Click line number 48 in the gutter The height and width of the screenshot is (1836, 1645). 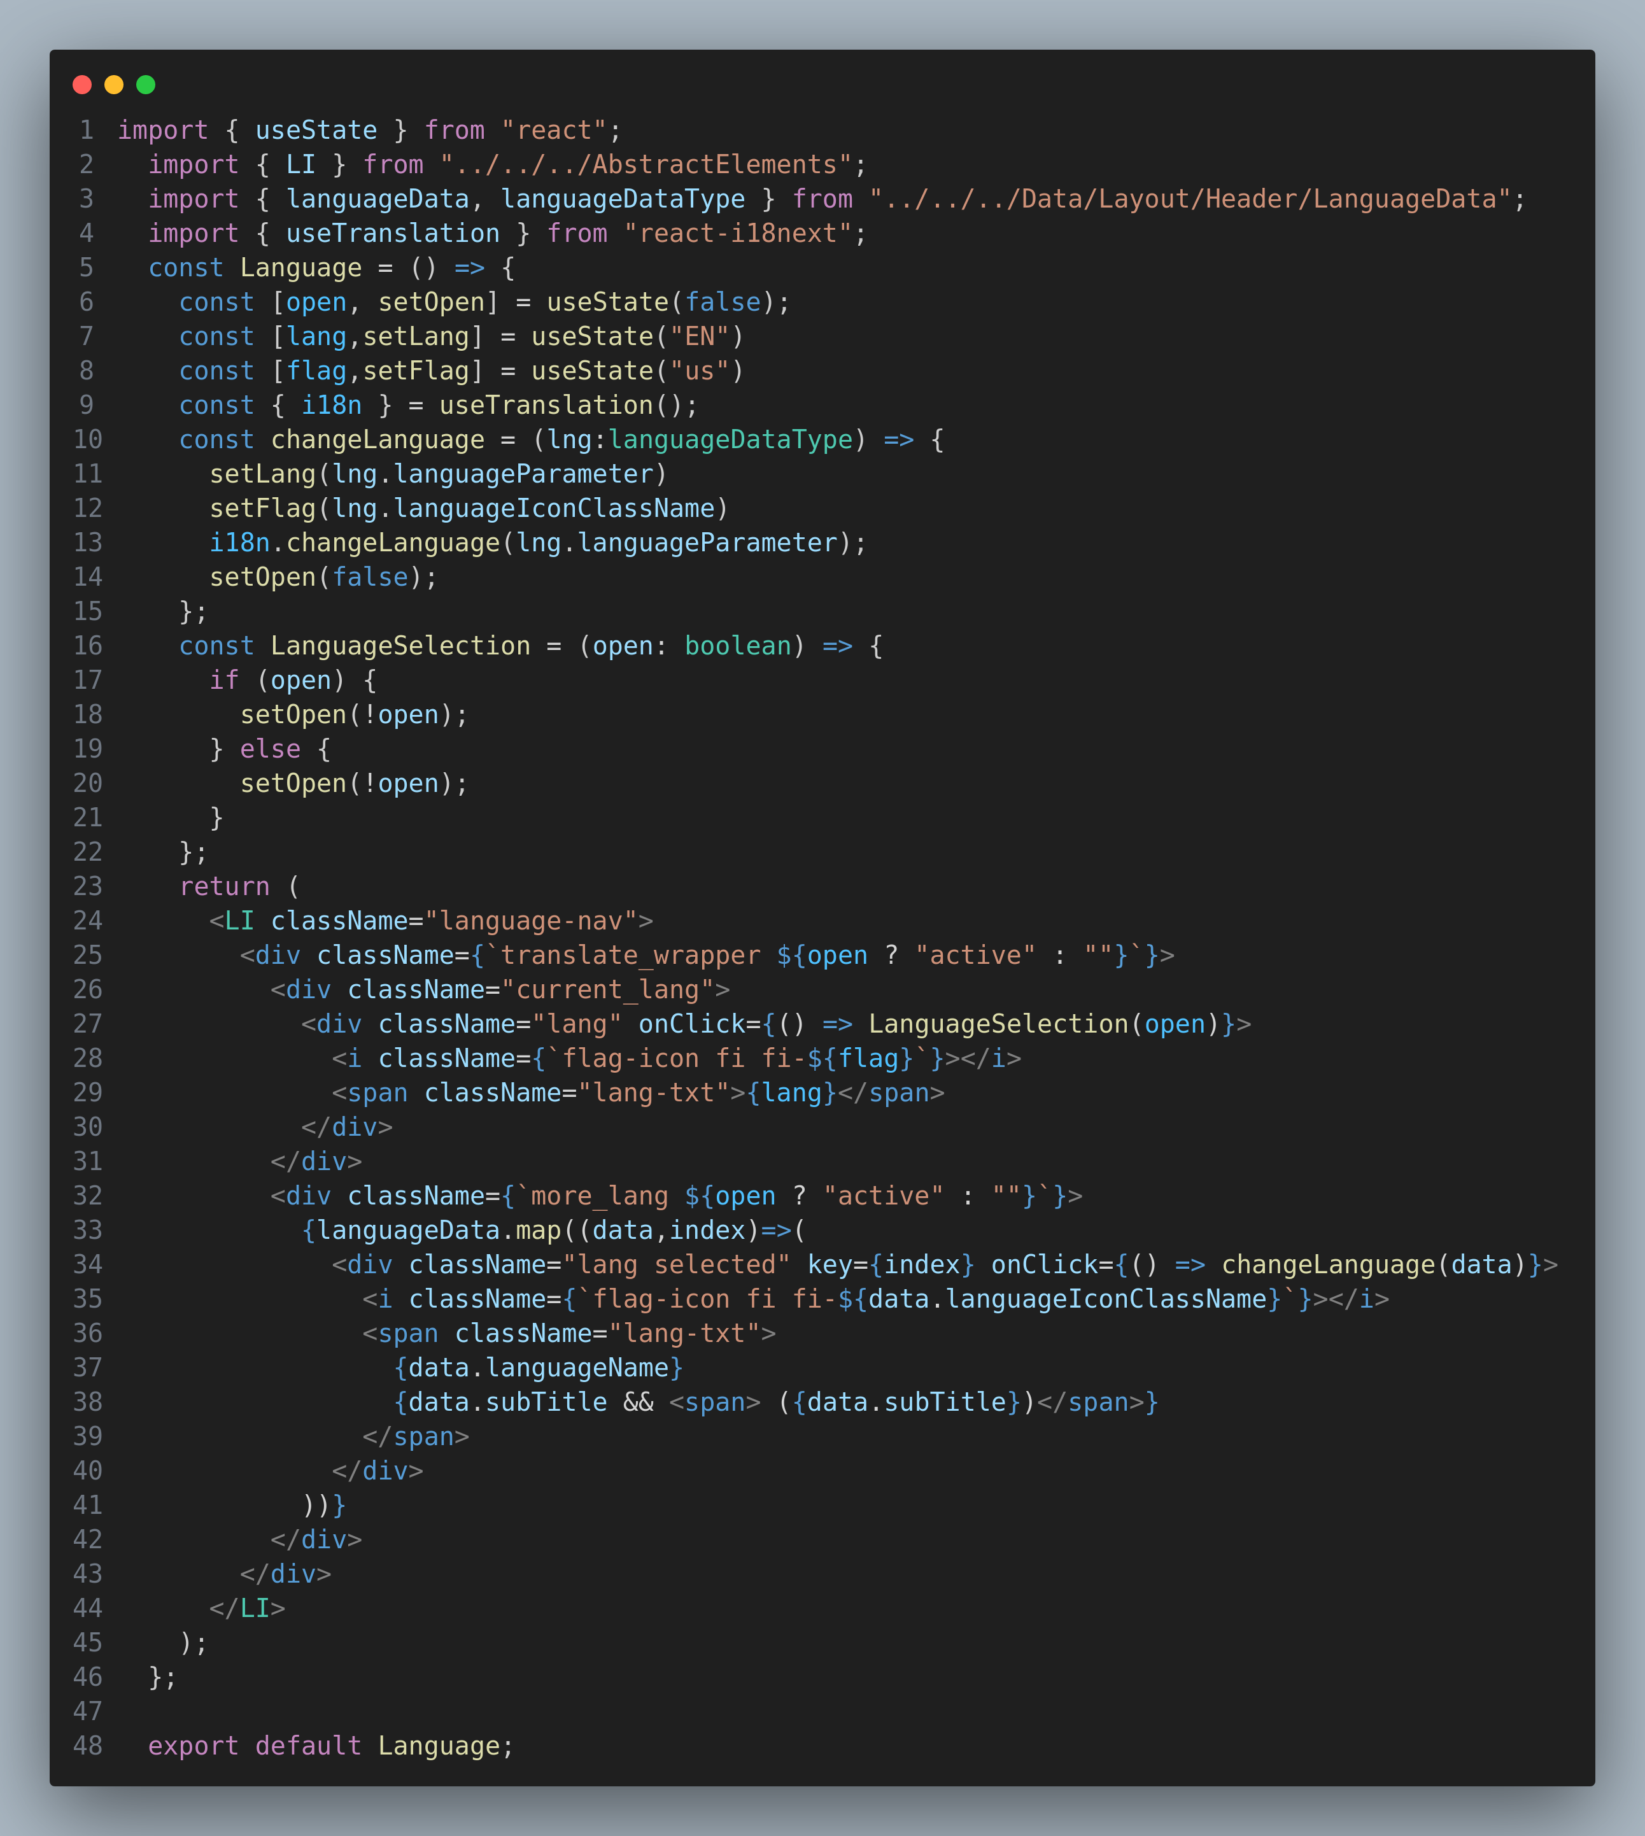(87, 1746)
